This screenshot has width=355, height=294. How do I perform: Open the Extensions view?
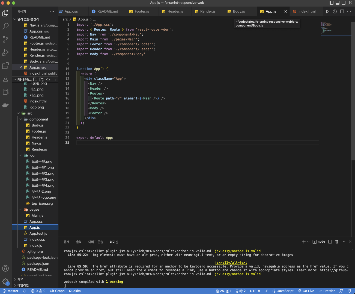5,66
